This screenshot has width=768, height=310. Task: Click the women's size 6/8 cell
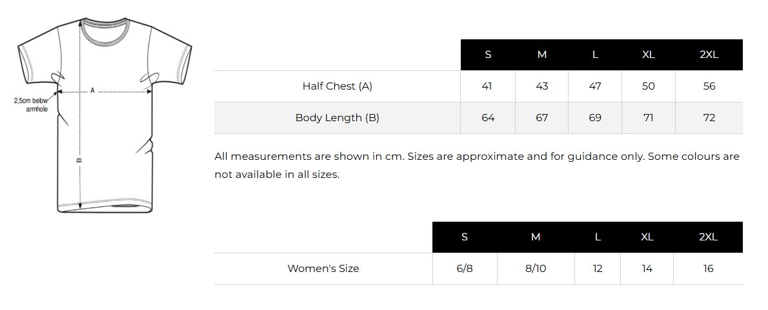pos(465,269)
